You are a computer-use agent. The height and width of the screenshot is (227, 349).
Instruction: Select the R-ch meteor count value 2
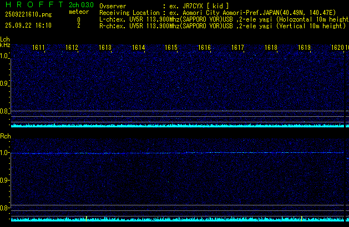coord(78,25)
